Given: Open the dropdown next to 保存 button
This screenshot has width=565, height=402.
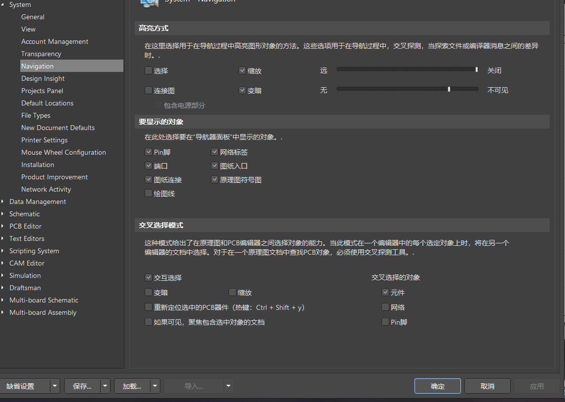Looking at the screenshot, I should [x=104, y=386].
